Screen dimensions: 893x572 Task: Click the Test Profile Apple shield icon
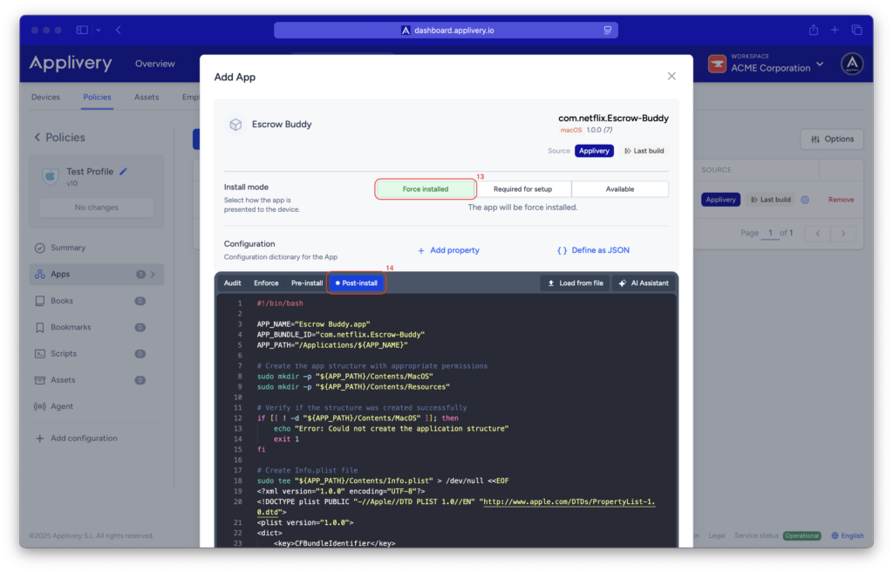point(50,176)
